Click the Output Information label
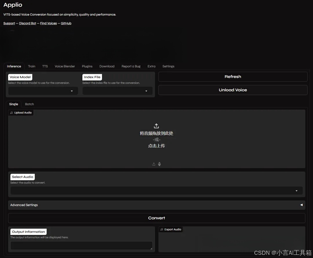This screenshot has height=258, width=313. [x=28, y=232]
